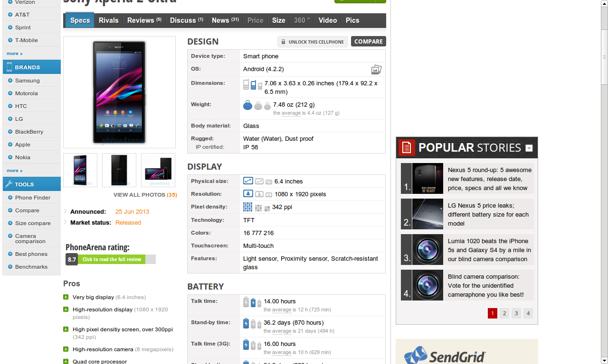Screen dimensions: 608x364
Task: Open the News (31) tab
Action: pos(226,20)
